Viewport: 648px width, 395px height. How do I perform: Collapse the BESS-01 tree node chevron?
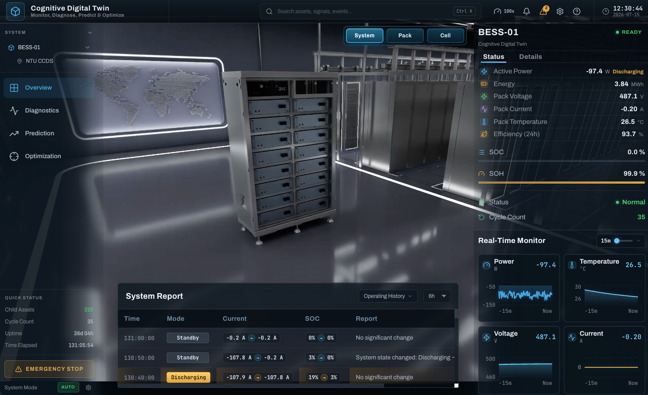point(88,47)
